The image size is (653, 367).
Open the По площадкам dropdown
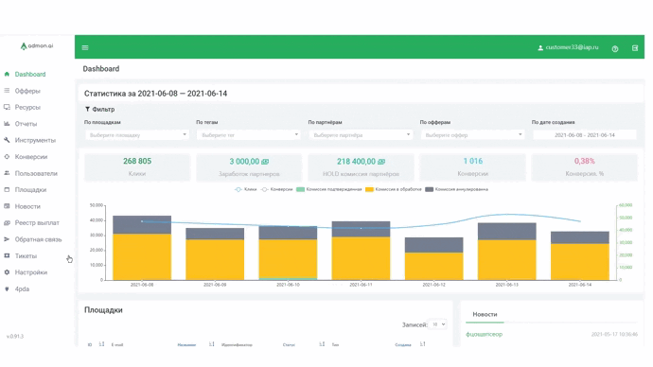(x=137, y=135)
